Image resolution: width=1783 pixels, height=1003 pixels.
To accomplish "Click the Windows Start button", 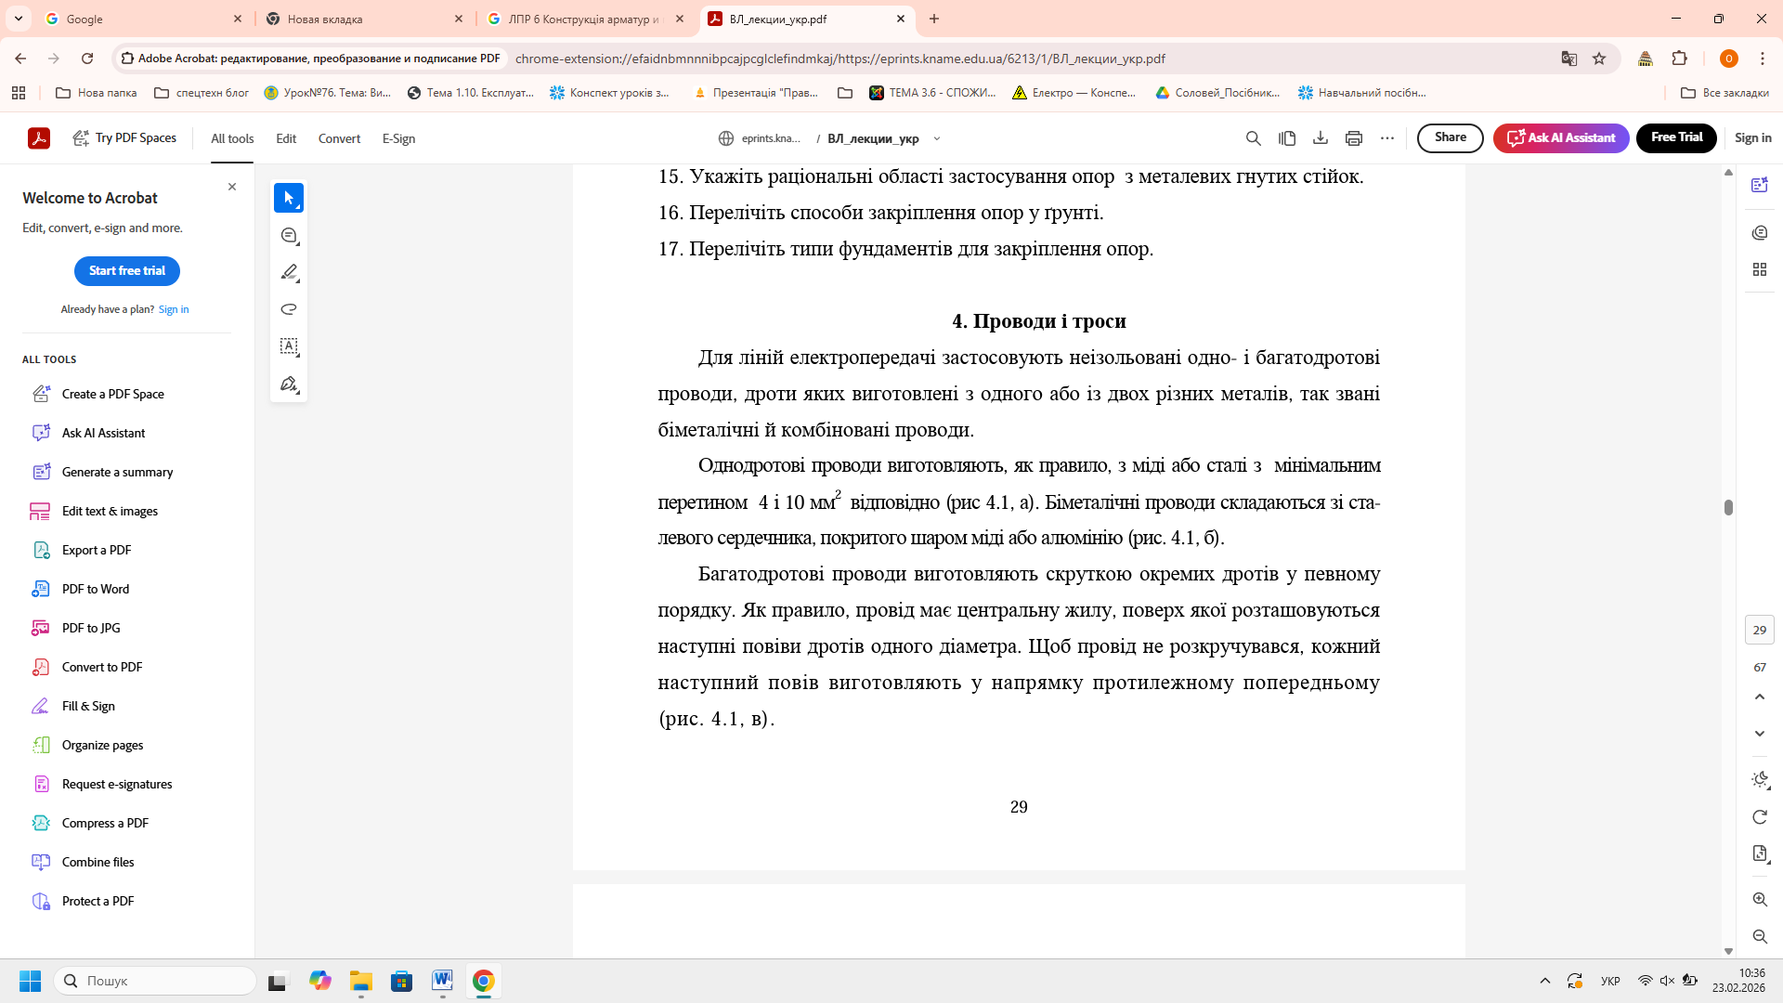I will (30, 981).
